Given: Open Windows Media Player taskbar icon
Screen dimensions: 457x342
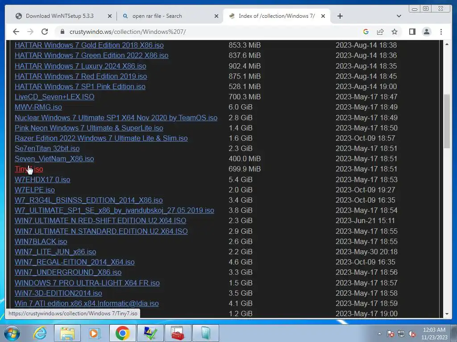Looking at the screenshot, I should tap(95, 333).
